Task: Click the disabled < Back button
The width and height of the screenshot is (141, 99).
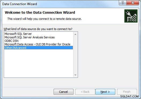Action: [x=85, y=92]
